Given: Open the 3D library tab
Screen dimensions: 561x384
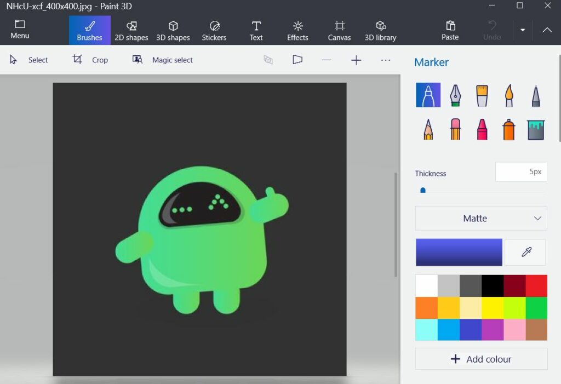Looking at the screenshot, I should click(381, 30).
